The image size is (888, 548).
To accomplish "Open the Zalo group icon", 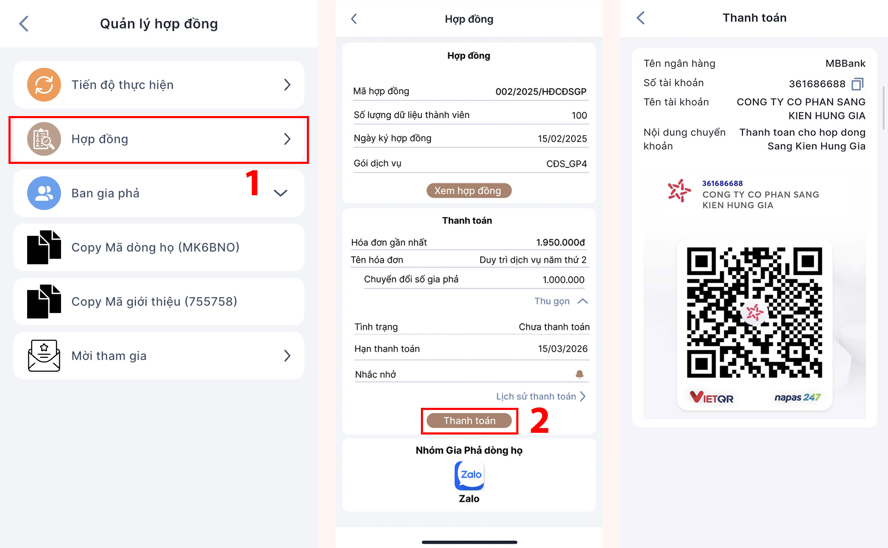I will tap(469, 475).
